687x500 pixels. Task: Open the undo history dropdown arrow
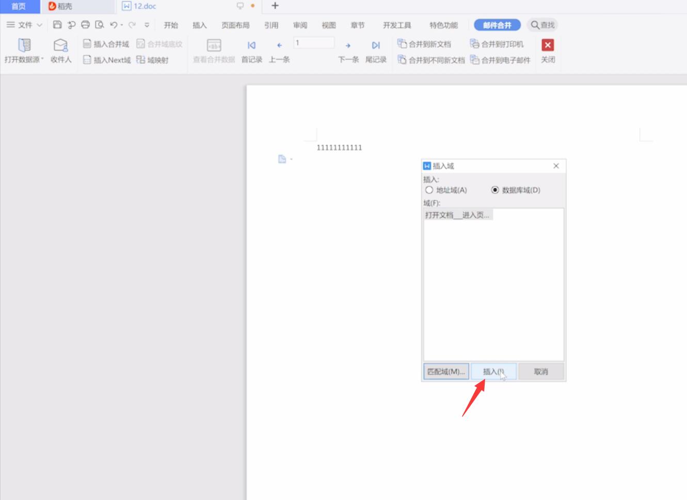[122, 25]
